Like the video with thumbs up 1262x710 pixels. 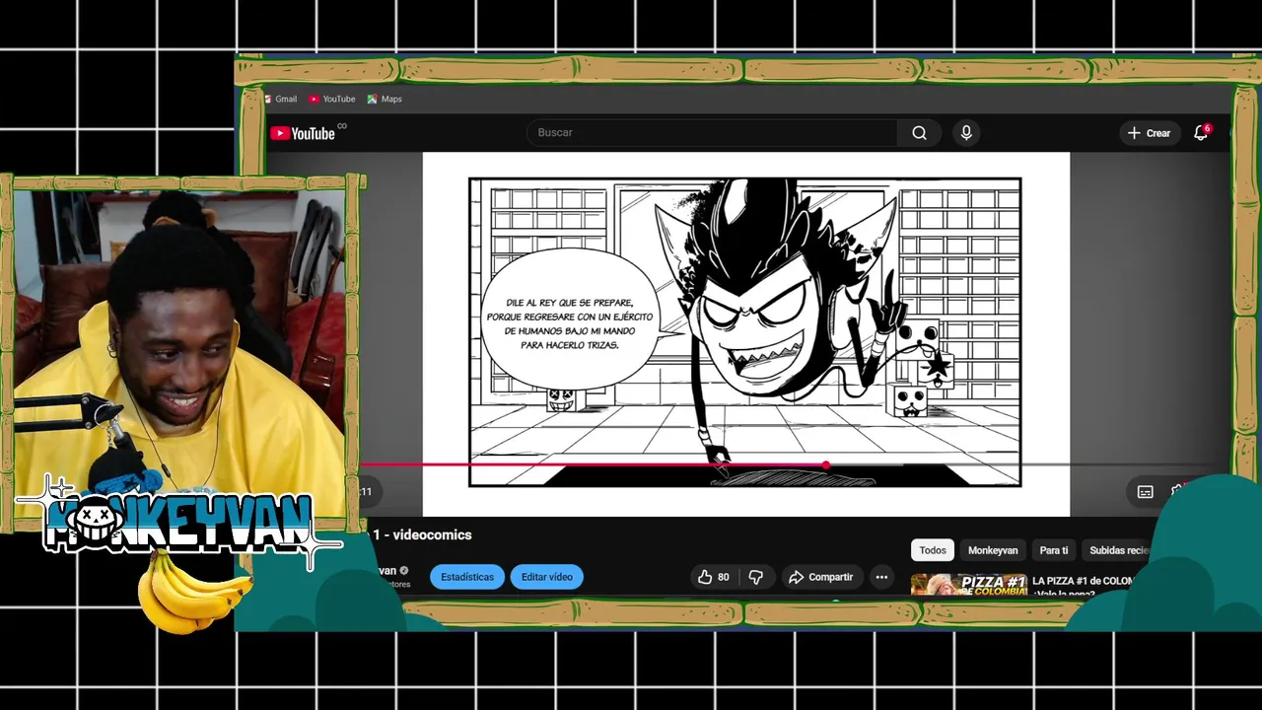[714, 577]
